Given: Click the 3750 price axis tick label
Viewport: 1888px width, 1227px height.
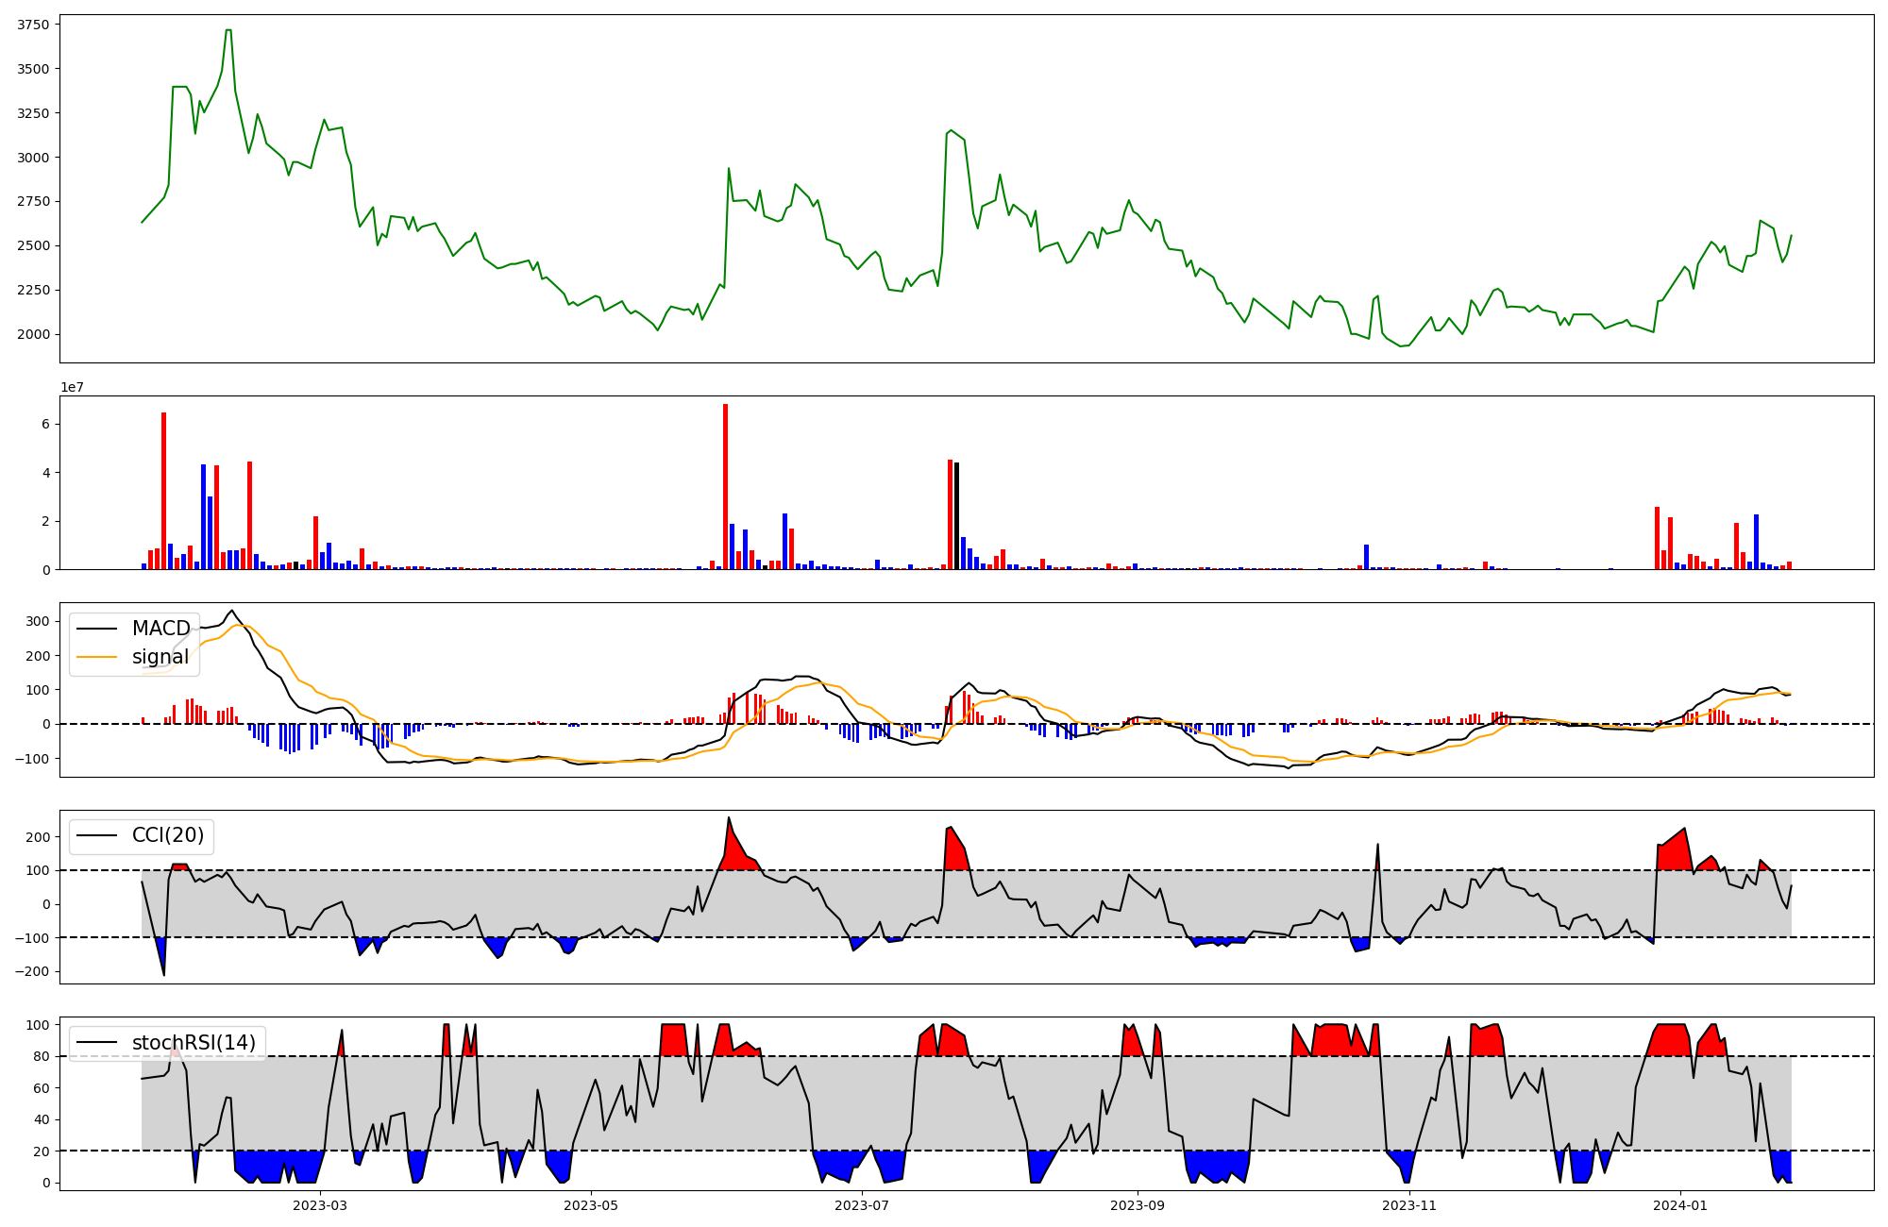Looking at the screenshot, I should tap(34, 25).
